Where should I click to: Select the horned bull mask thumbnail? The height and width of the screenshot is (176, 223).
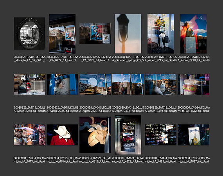coord(95,135)
